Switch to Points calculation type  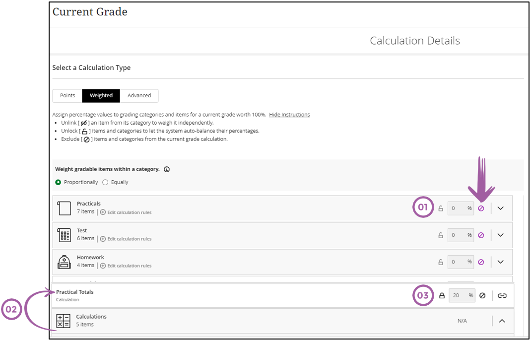click(x=67, y=95)
